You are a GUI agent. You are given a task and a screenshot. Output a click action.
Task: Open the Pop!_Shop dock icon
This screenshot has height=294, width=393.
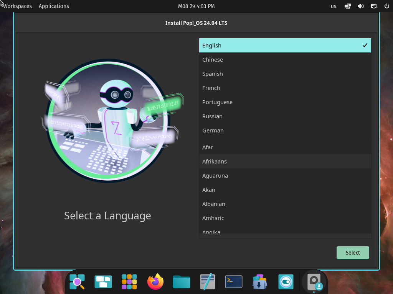260,281
